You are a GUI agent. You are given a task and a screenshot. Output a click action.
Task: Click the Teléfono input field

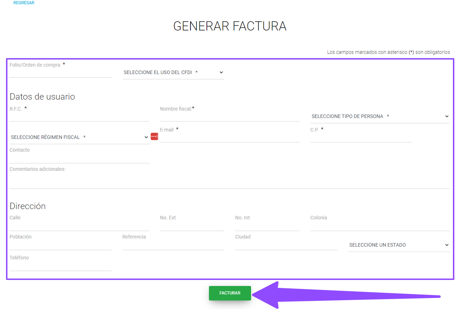61,266
